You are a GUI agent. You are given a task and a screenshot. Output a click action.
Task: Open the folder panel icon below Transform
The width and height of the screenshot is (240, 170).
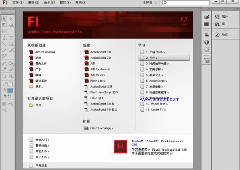[x=207, y=60]
